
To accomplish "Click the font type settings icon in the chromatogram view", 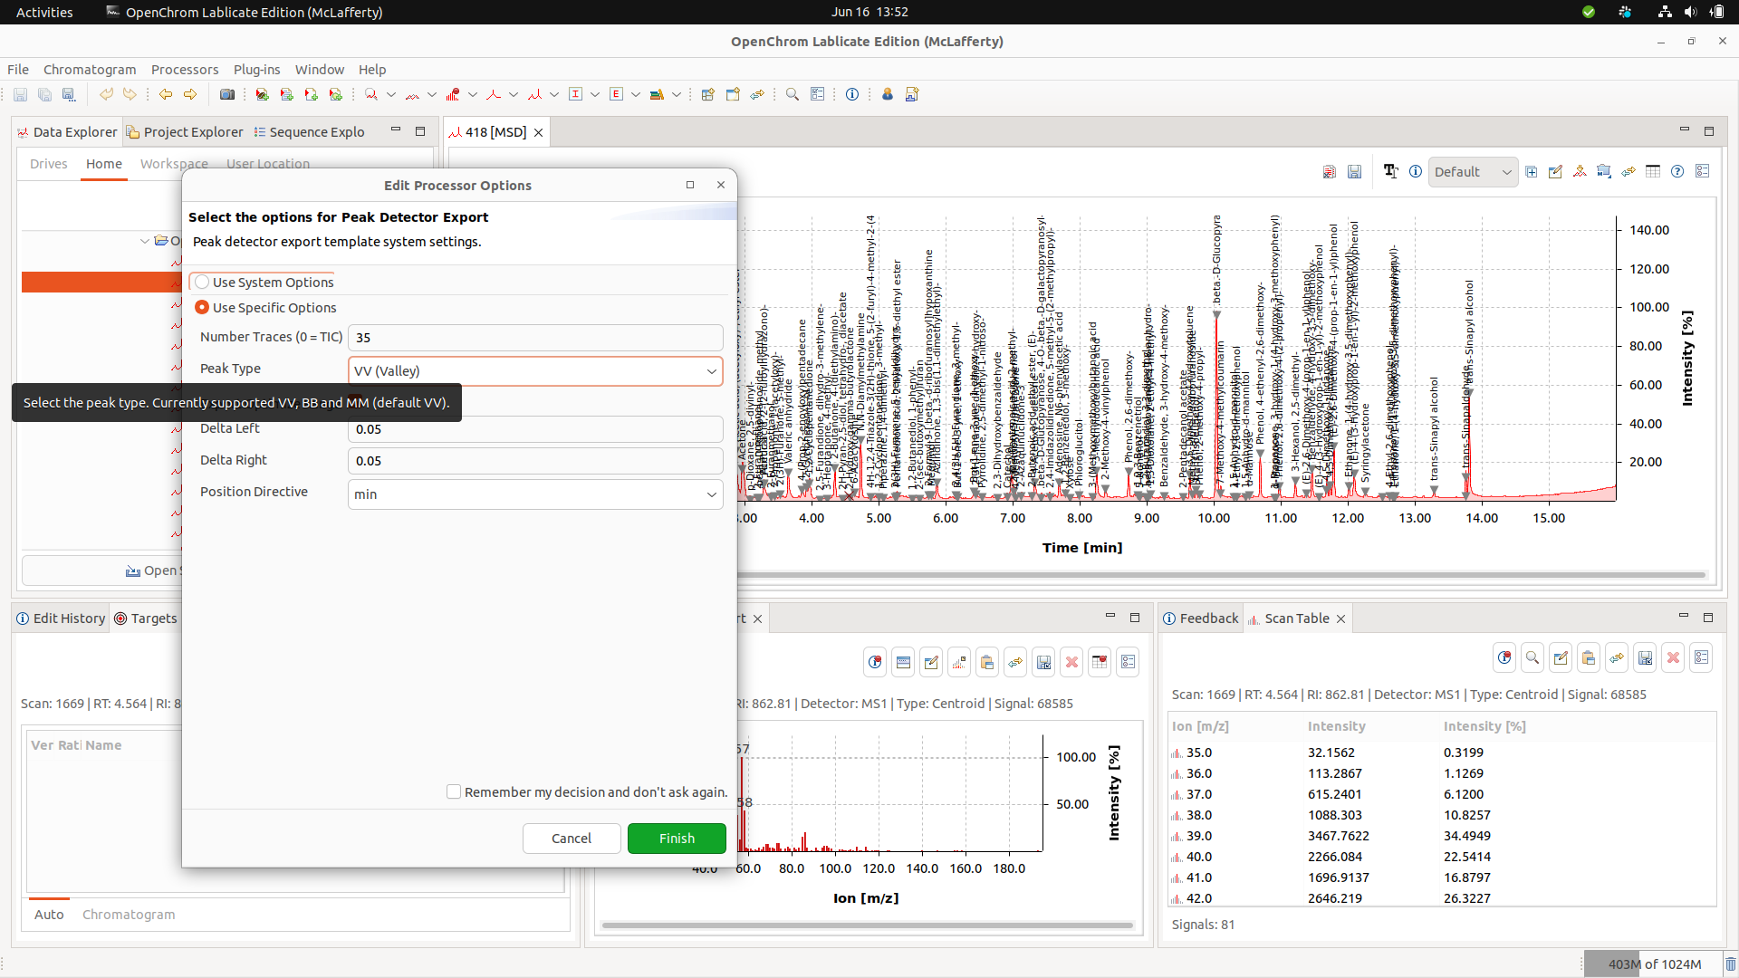I will coord(1391,171).
